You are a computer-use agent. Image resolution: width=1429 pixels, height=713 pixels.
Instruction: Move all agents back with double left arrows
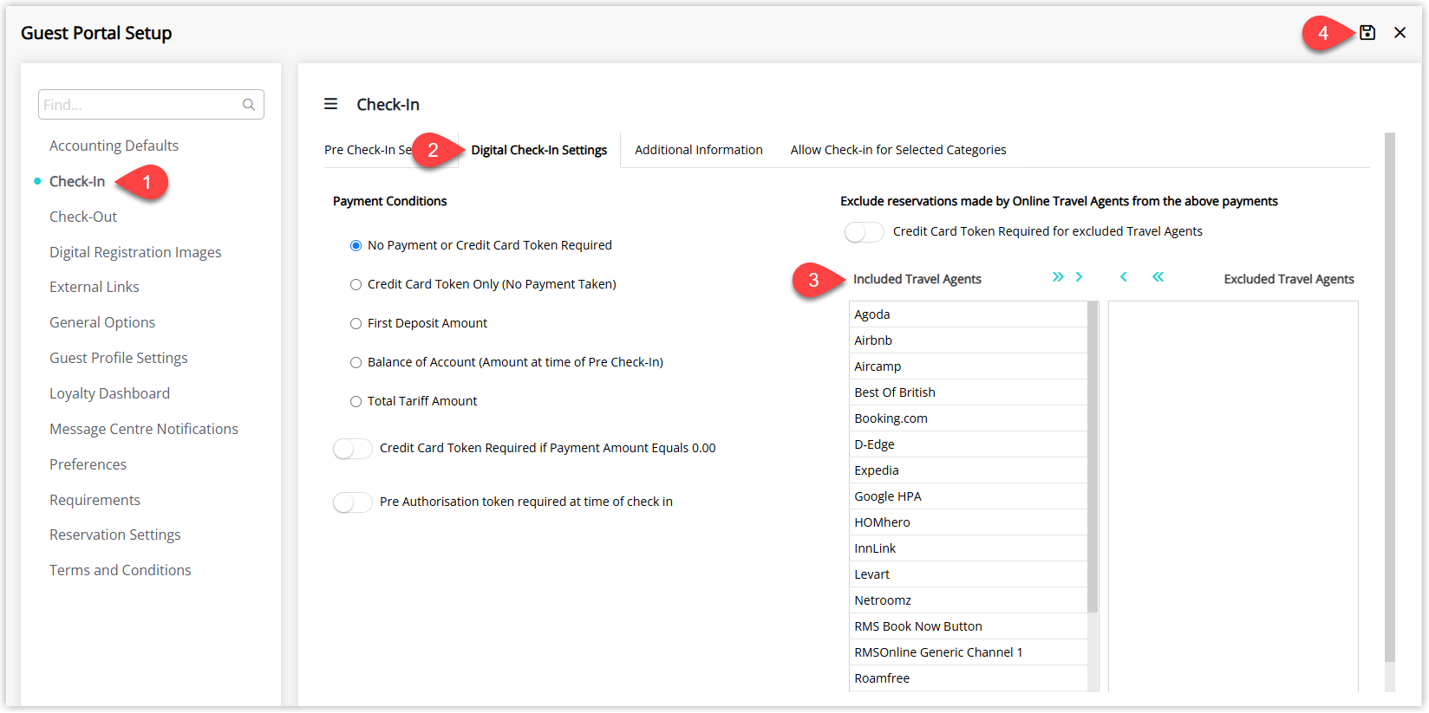coord(1158,277)
